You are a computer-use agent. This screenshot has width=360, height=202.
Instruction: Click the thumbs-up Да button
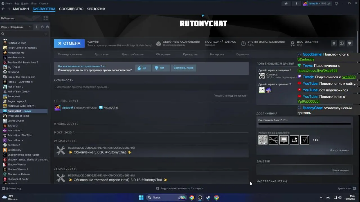[143, 68]
